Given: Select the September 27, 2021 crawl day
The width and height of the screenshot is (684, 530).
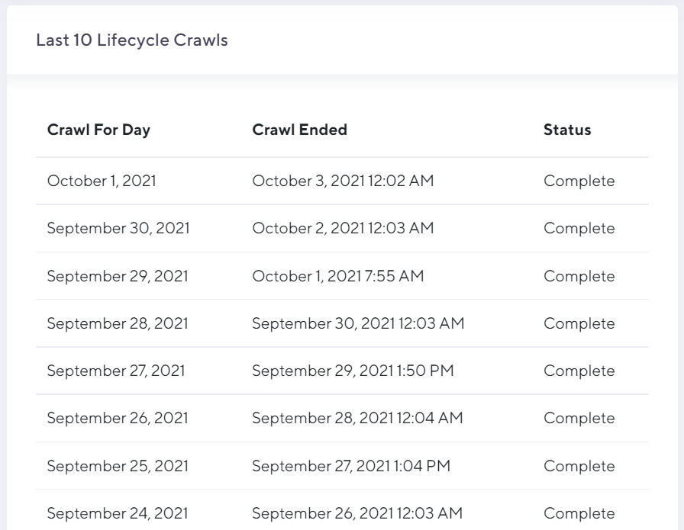Looking at the screenshot, I should [x=116, y=371].
